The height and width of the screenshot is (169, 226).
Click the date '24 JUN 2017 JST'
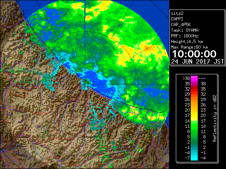click(x=197, y=62)
